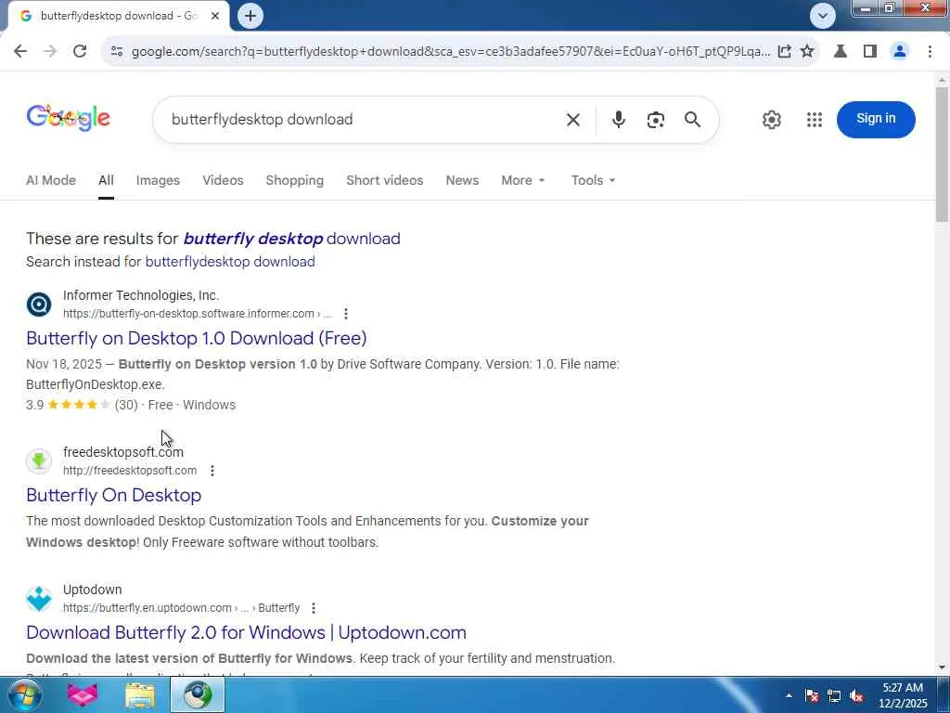Open the taskbar clock showing 5:27 AM

[x=903, y=695]
